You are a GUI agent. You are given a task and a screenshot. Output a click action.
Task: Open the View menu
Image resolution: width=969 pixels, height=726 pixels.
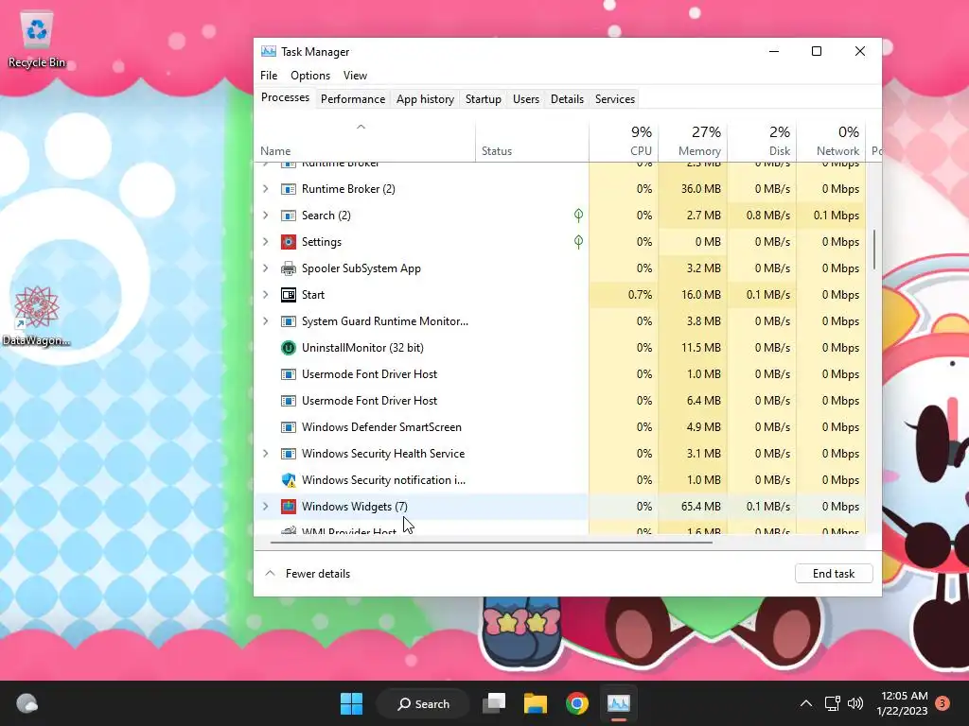(x=356, y=76)
